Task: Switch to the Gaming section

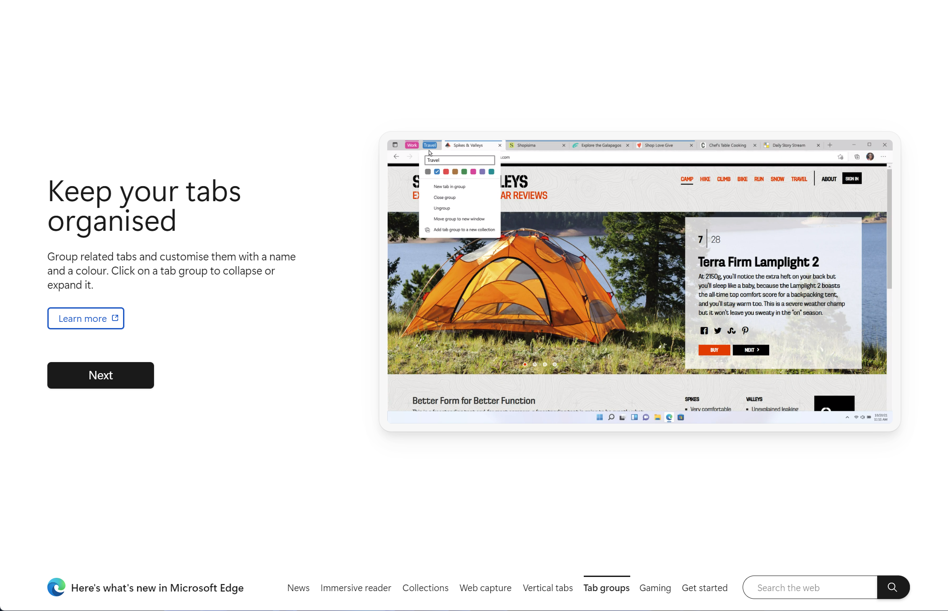Action: pyautogui.click(x=655, y=588)
